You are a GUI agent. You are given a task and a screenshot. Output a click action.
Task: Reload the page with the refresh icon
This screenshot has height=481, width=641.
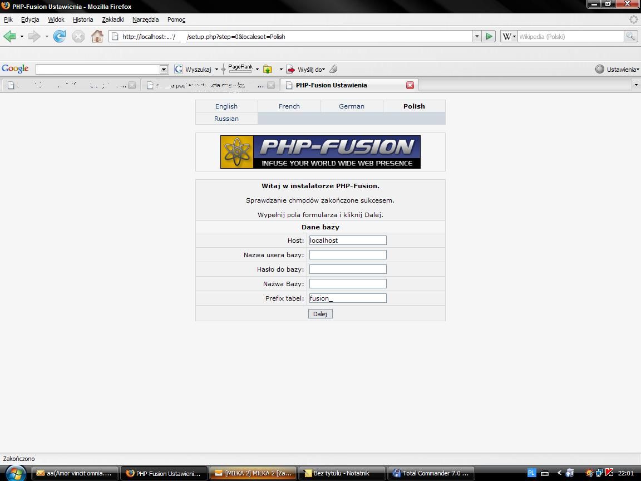[x=60, y=36]
